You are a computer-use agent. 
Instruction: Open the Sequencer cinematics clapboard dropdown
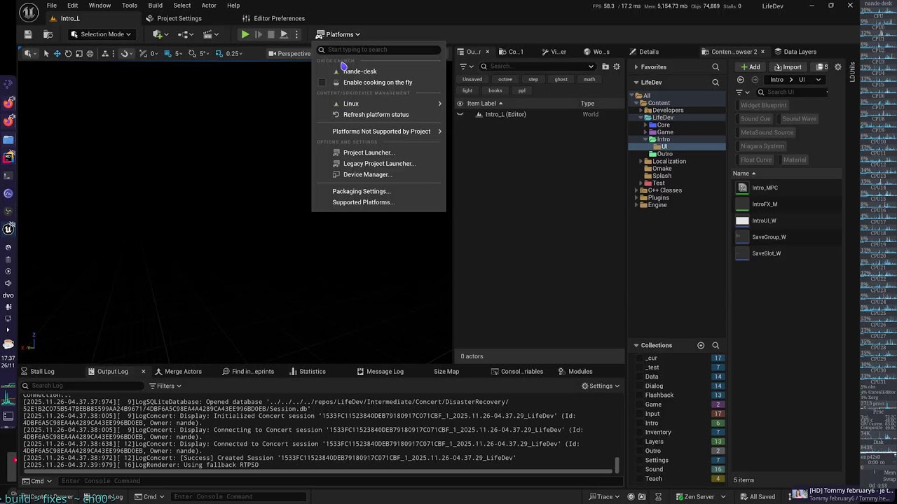(210, 34)
